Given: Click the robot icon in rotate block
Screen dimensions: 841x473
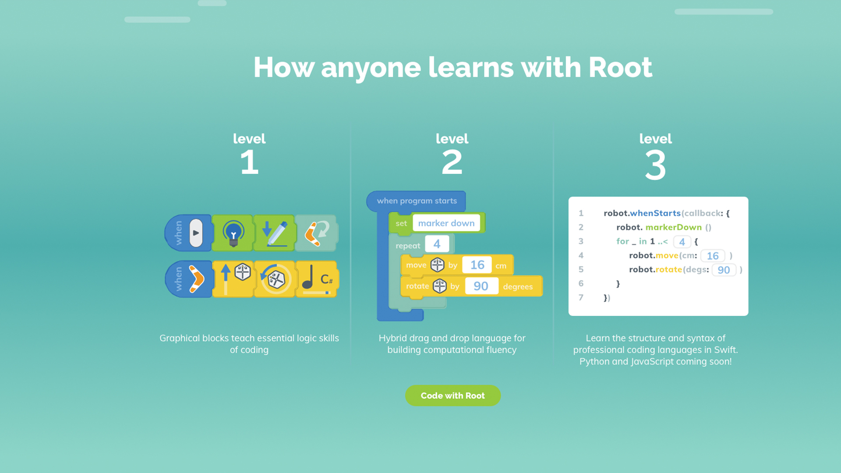Looking at the screenshot, I should coord(439,286).
